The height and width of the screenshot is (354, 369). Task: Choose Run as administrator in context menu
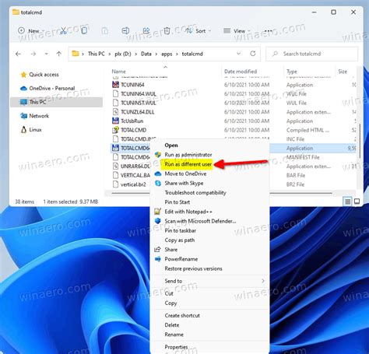coord(188,155)
